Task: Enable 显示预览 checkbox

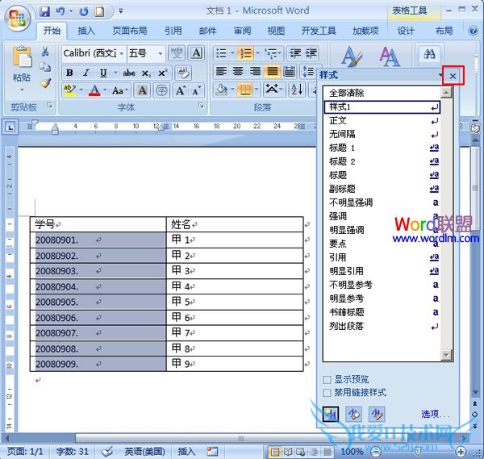Action: tap(327, 380)
